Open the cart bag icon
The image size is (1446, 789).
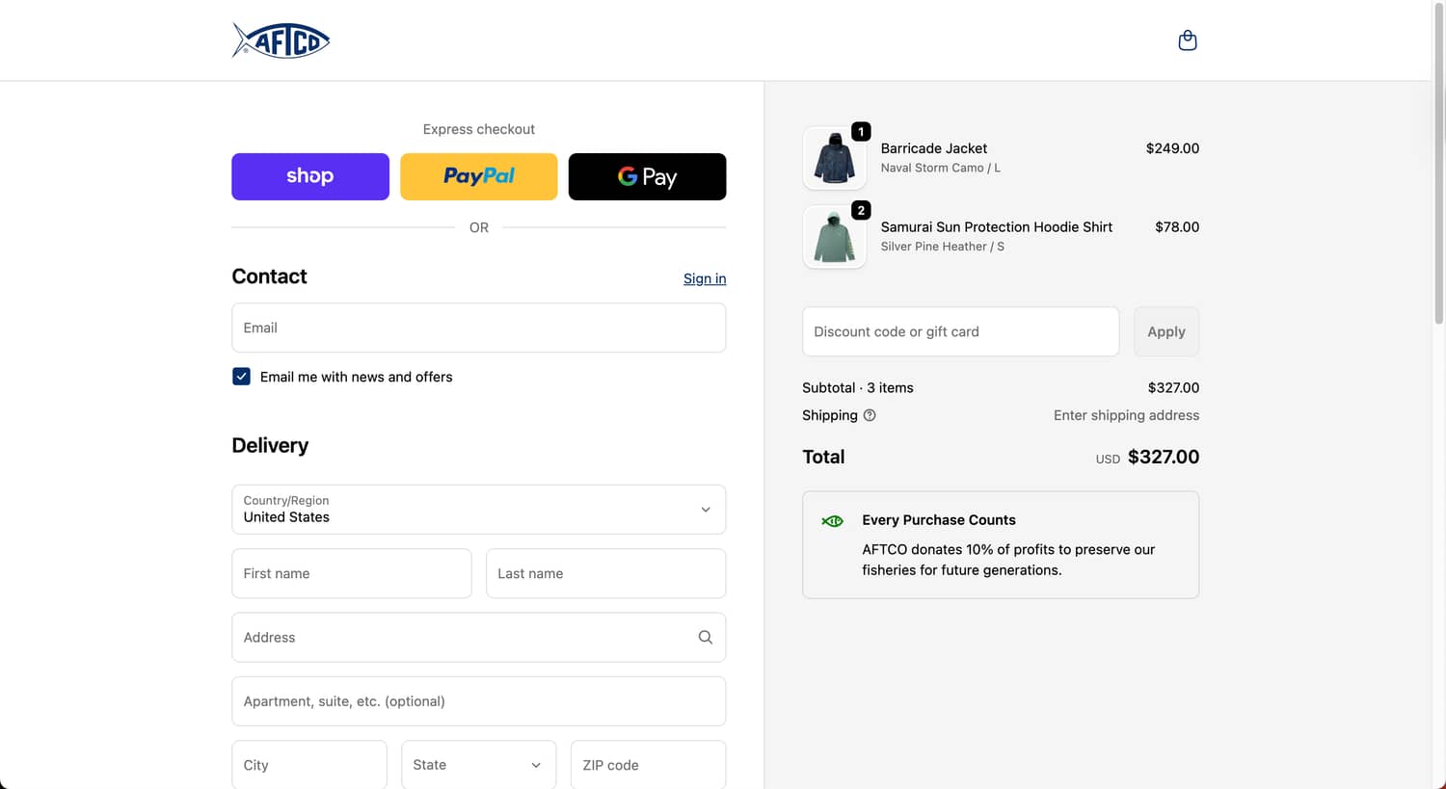coord(1188,39)
